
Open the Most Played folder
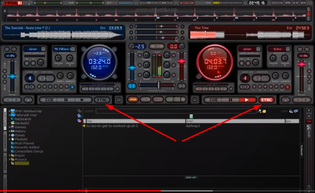click(24, 143)
